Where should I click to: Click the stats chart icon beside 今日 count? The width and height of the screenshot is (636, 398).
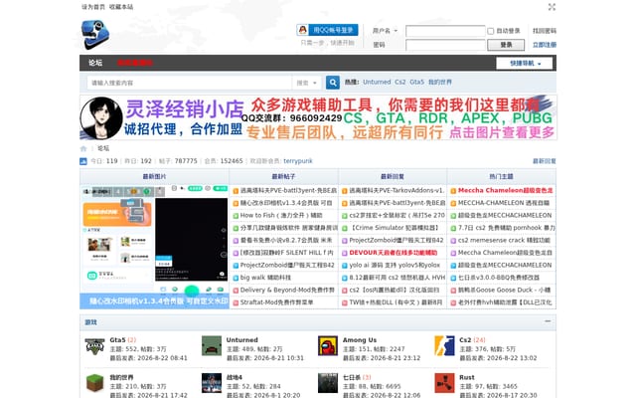tap(83, 161)
